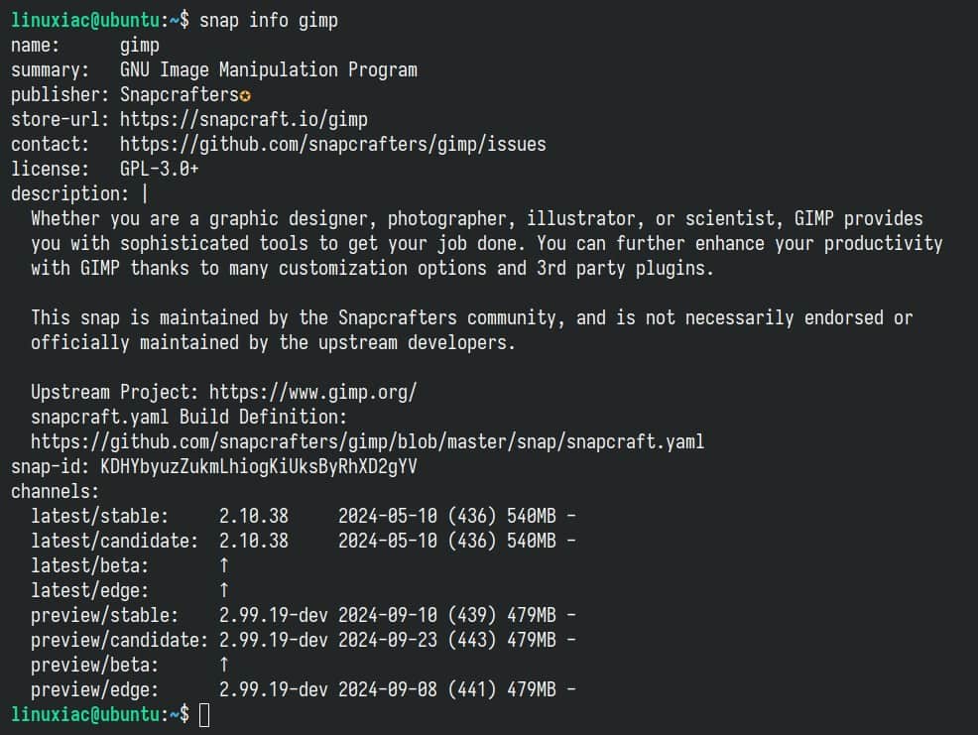Image resolution: width=978 pixels, height=735 pixels.
Task: Click the latest/candidate channel label
Action: pos(115,541)
